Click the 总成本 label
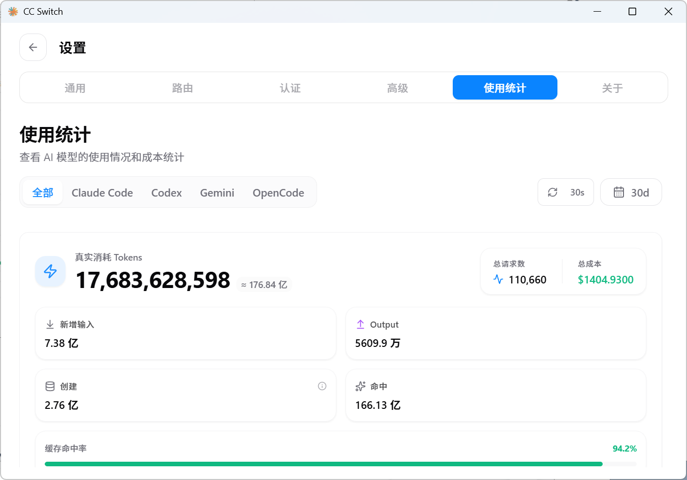The width and height of the screenshot is (687, 480). (589, 264)
